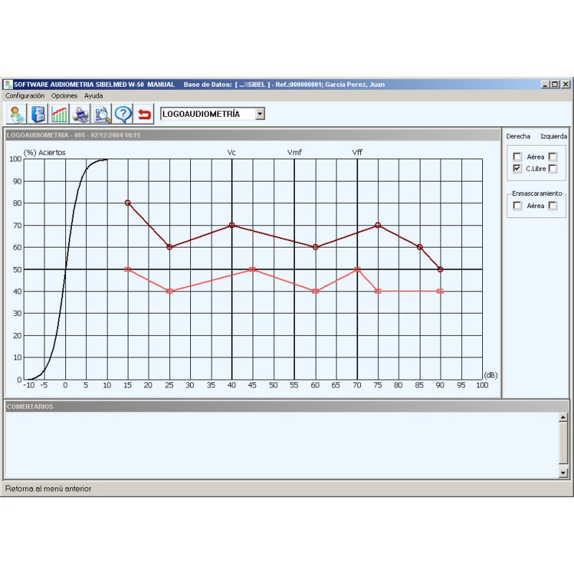The width and height of the screenshot is (574, 574).
Task: Open help with the question mark icon
Action: click(123, 114)
